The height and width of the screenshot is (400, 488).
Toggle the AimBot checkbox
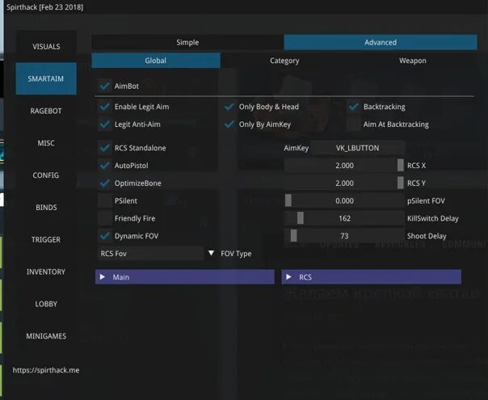click(x=105, y=86)
